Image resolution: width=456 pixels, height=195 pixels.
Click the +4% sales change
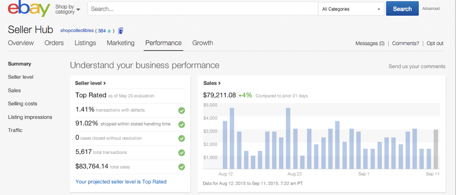[x=245, y=95]
